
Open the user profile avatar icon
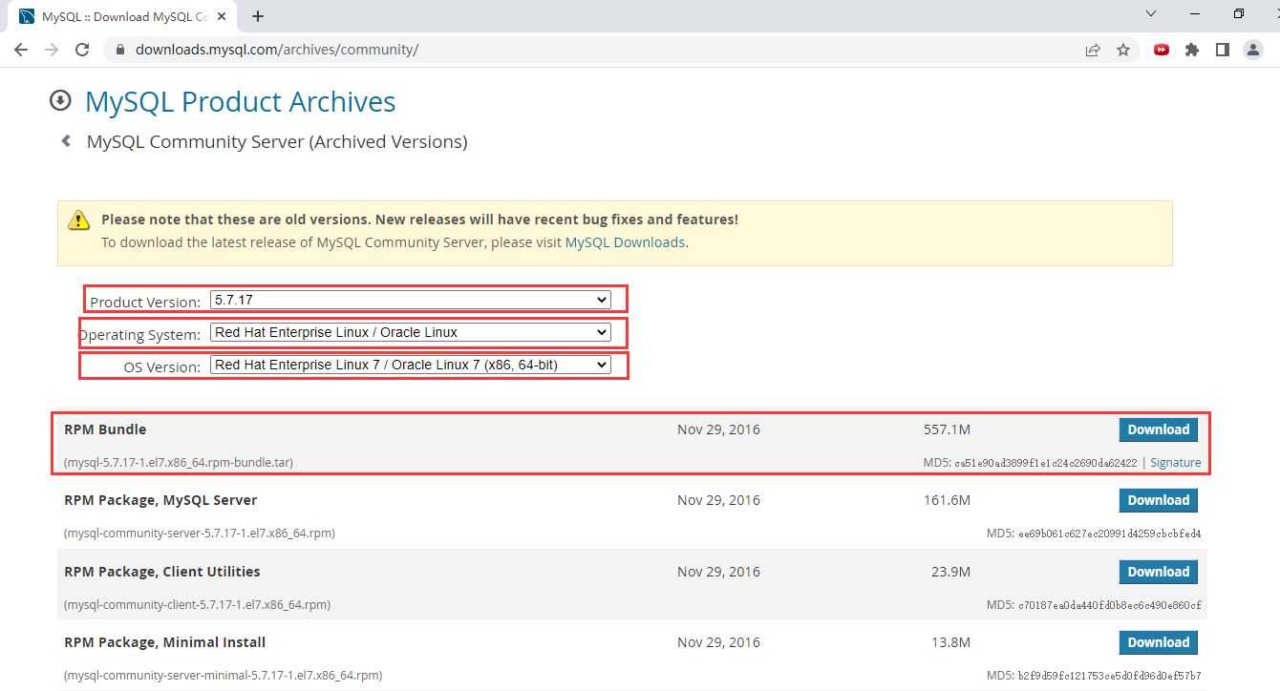(1253, 50)
